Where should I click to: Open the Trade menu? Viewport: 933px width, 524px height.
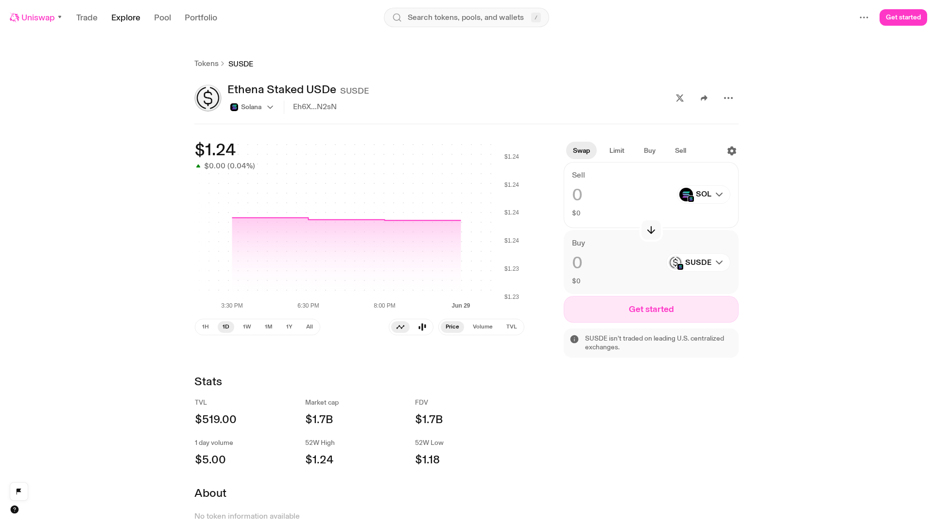tap(87, 17)
